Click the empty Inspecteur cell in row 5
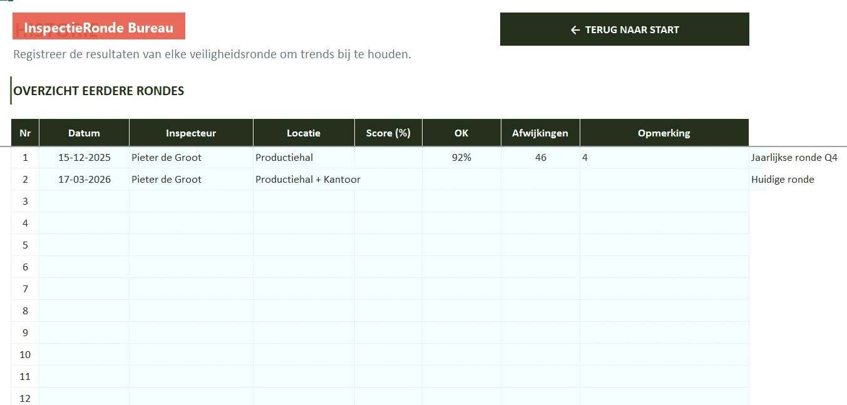 pos(191,245)
